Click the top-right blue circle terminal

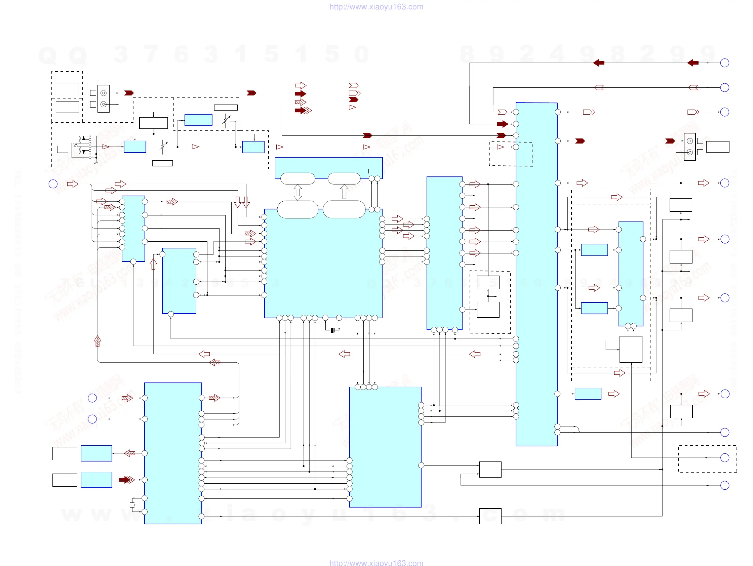coord(724,63)
